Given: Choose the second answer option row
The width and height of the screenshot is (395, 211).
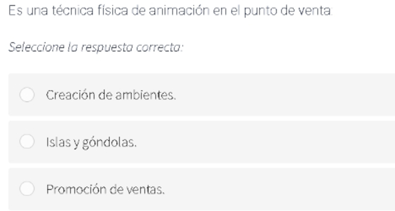Looking at the screenshot, I should click(x=202, y=142).
